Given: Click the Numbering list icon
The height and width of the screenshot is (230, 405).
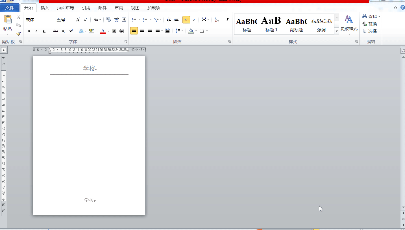Looking at the screenshot, I should tap(145, 20).
